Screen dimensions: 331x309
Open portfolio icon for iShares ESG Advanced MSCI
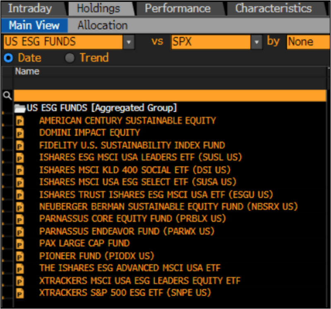point(19,269)
